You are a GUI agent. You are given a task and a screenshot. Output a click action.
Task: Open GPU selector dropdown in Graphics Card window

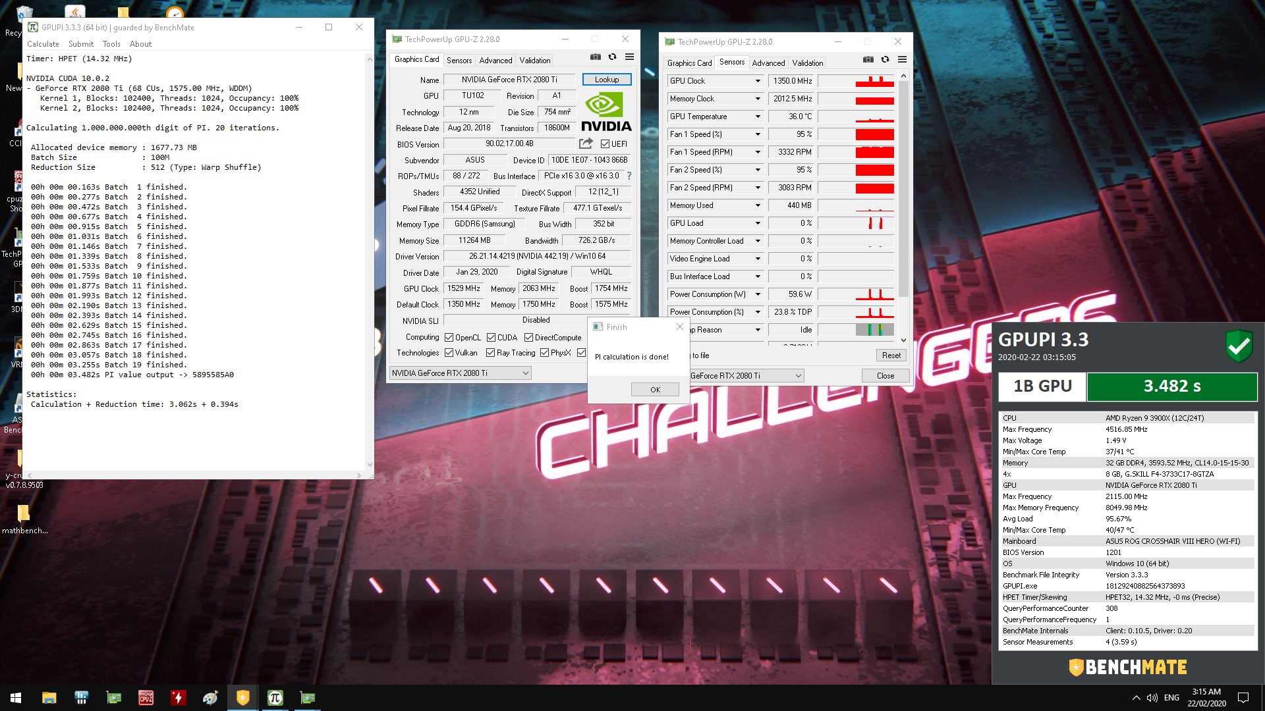tap(461, 373)
